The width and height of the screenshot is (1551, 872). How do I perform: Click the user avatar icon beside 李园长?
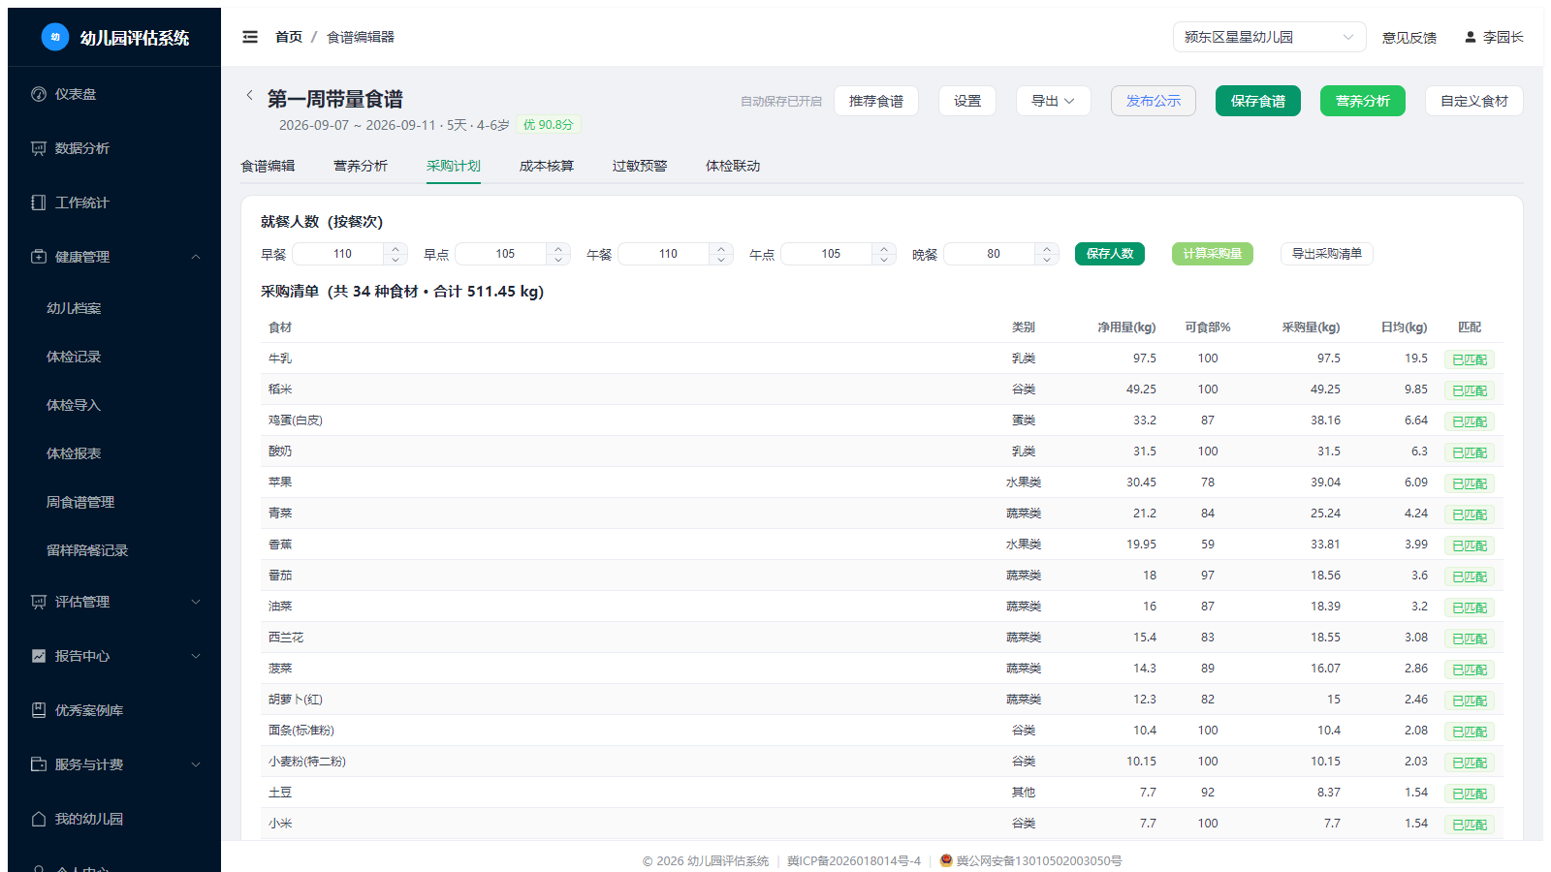[1471, 37]
